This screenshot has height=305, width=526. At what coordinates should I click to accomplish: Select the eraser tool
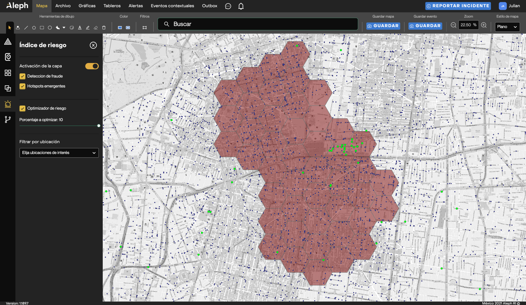[96, 28]
